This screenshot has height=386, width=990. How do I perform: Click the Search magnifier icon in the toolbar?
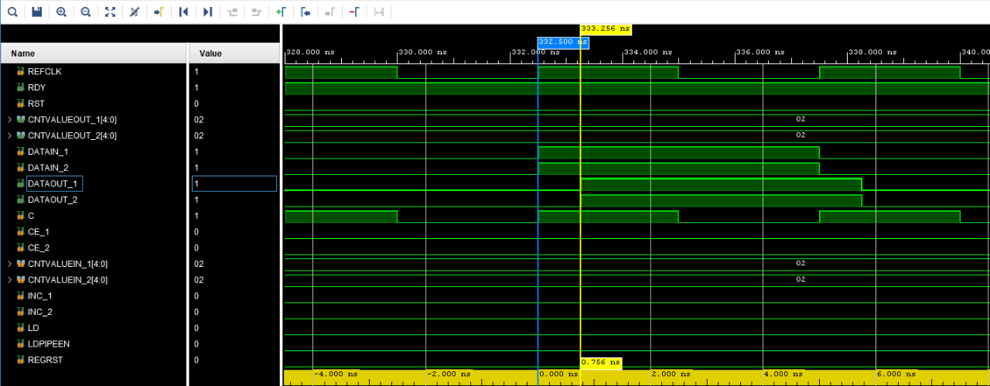(x=12, y=12)
